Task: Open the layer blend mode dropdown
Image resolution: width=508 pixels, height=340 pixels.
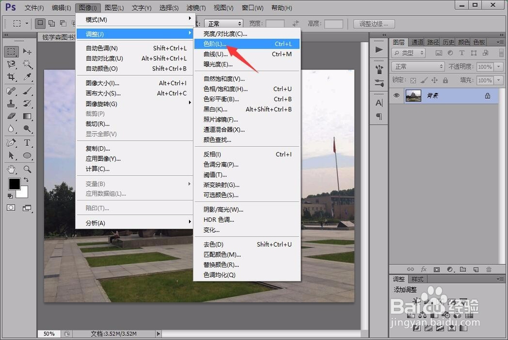Action: 418,66
